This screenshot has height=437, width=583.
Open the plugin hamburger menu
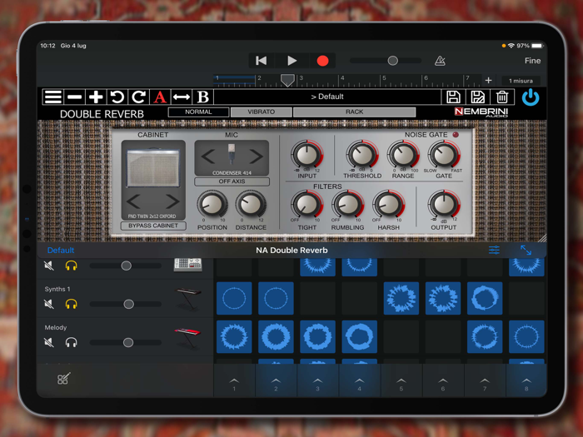pos(52,97)
